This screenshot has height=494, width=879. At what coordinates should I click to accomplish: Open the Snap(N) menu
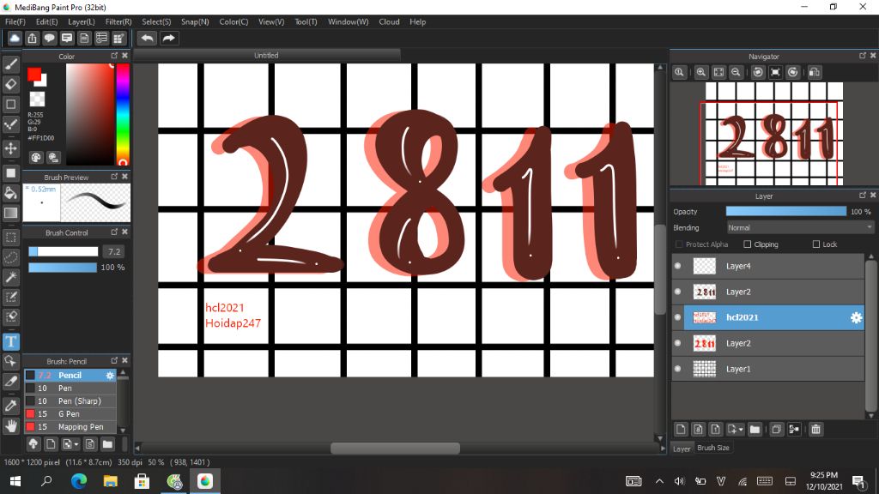195,21
